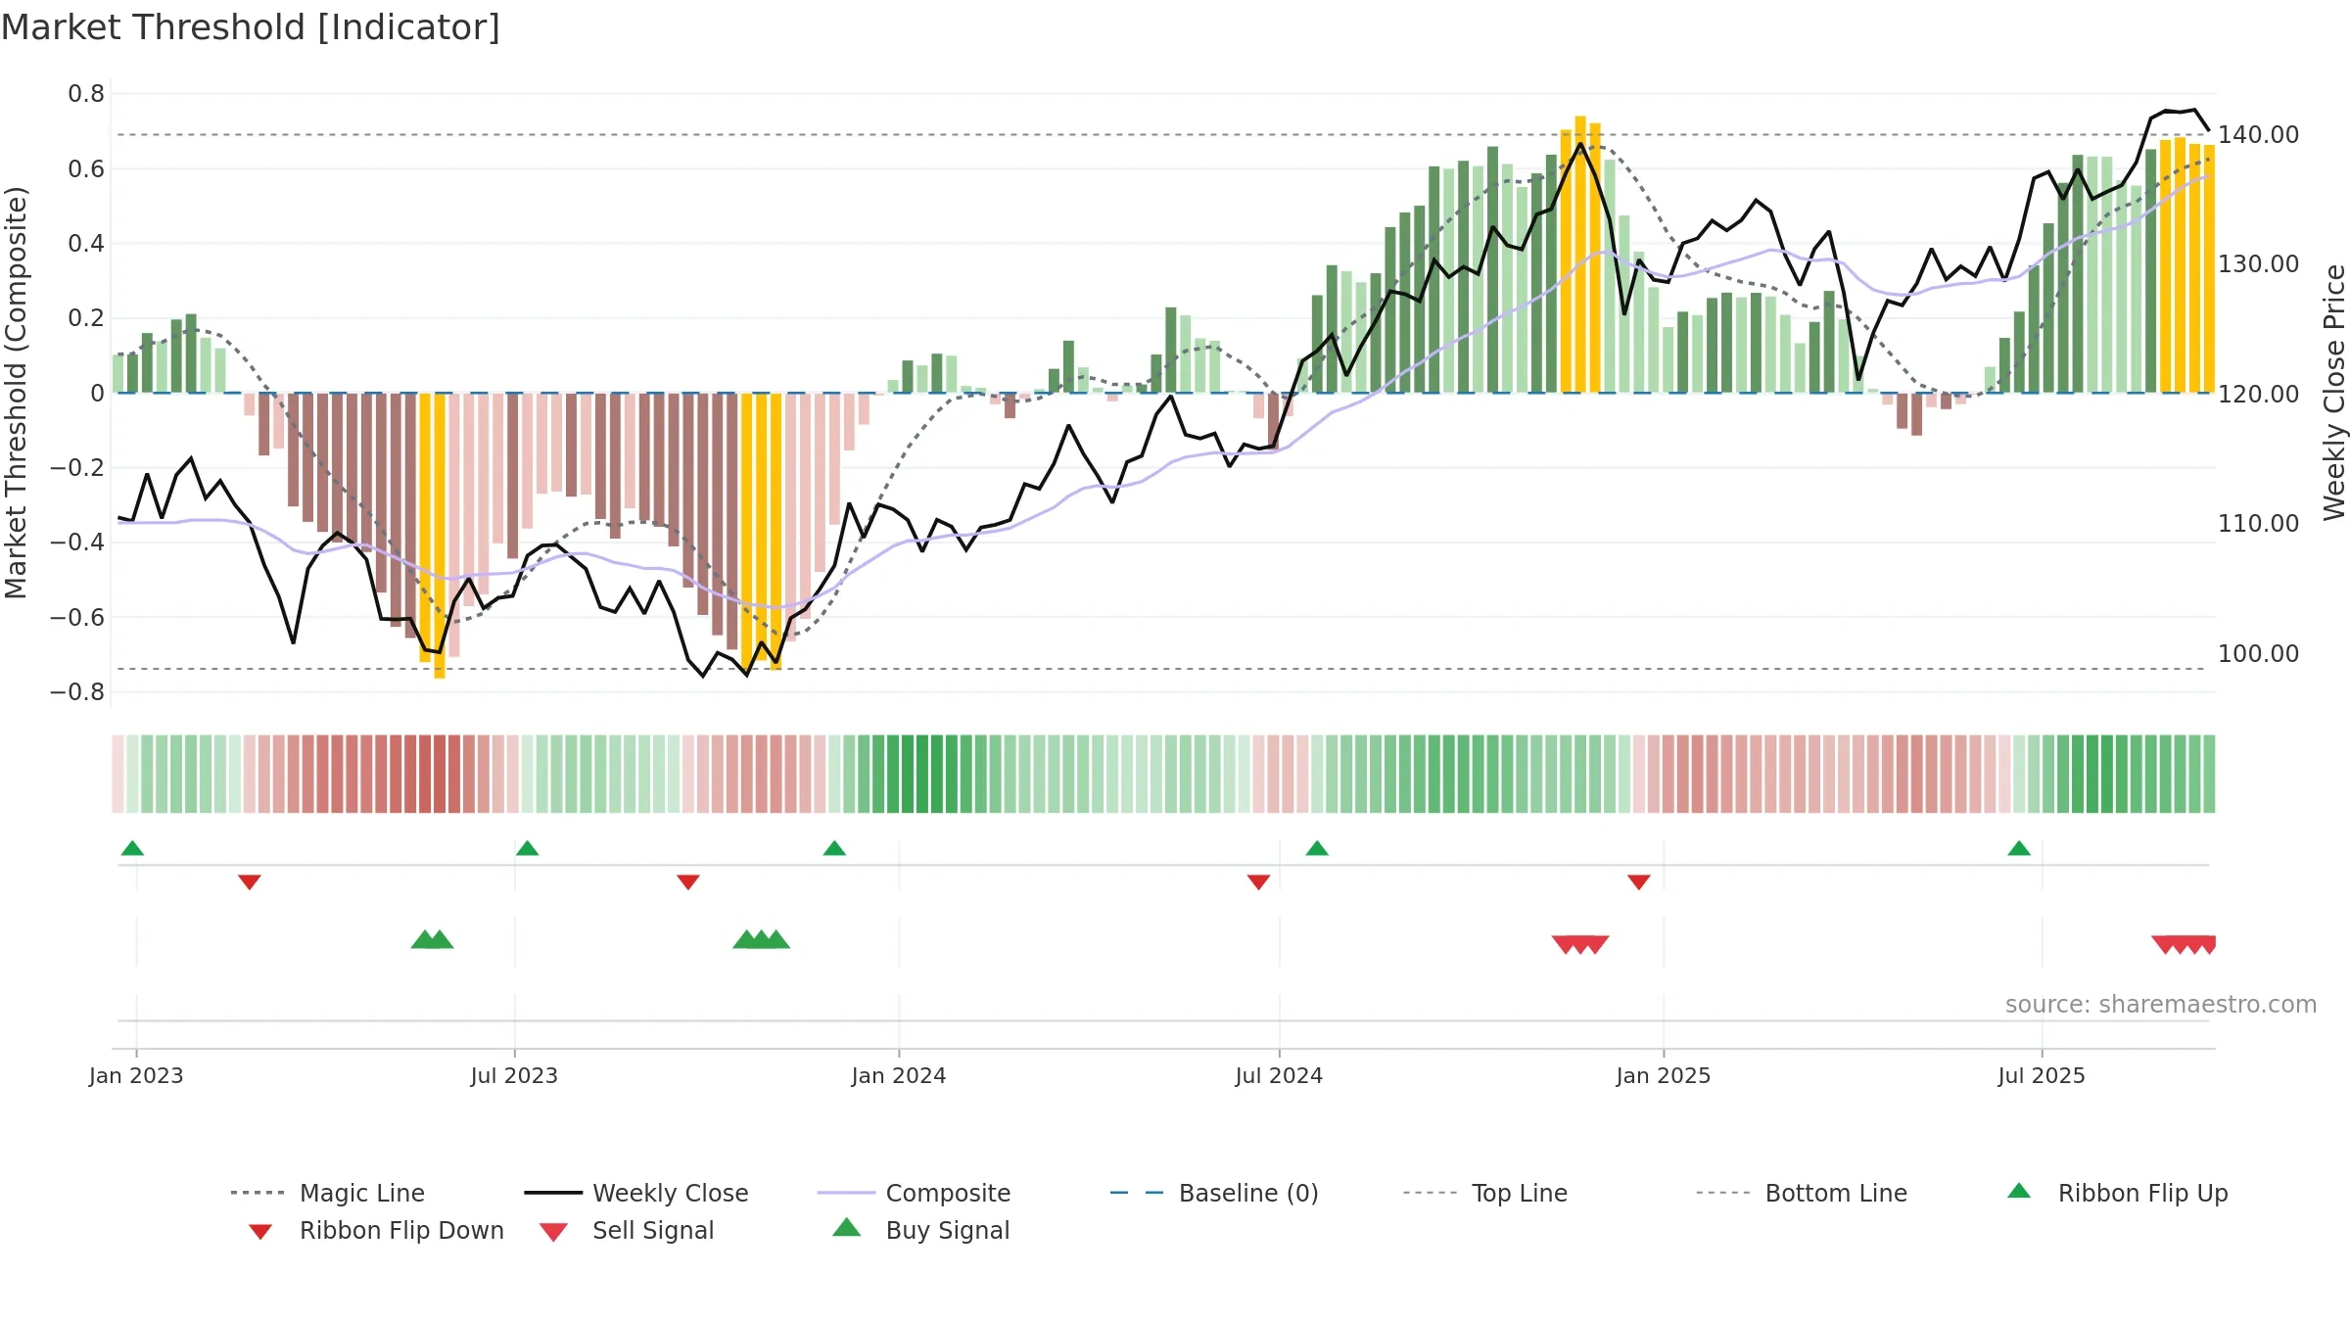Screen dimensions: 2350x1322
Task: Click the Ribbon Flip Up marker at January 2023
Action: click(x=132, y=848)
